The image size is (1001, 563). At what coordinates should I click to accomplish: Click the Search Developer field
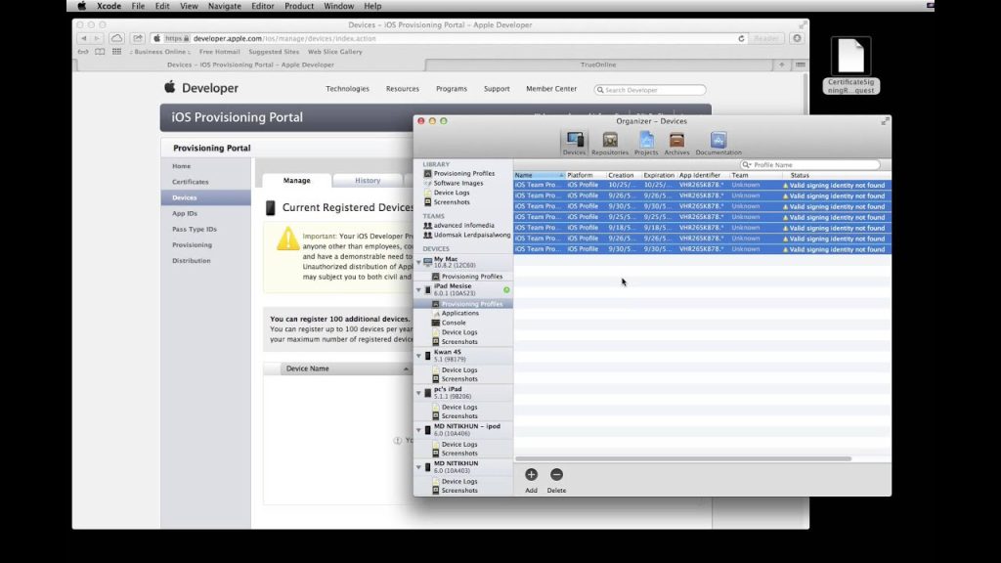tap(650, 90)
